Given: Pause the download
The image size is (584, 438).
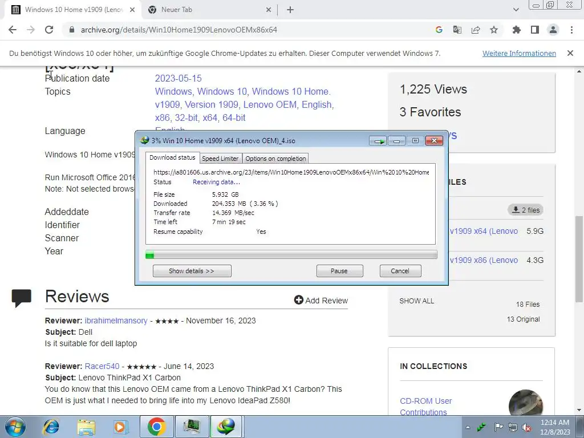Looking at the screenshot, I should pos(339,271).
